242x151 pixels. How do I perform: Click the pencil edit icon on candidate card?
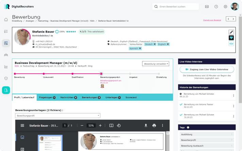(x=231, y=32)
